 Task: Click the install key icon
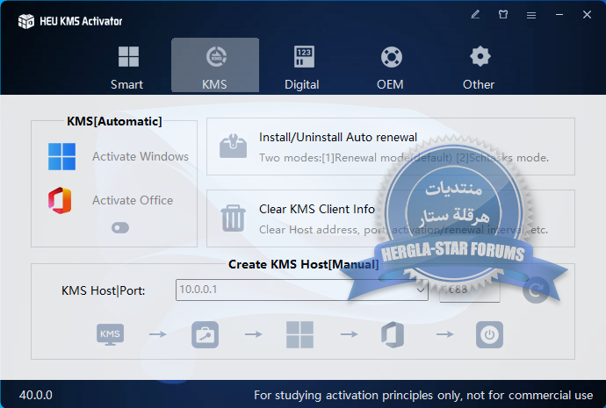click(x=205, y=334)
